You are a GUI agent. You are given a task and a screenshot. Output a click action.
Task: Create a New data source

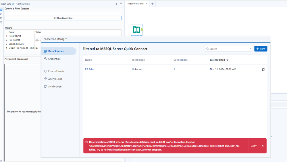[x=261, y=49]
